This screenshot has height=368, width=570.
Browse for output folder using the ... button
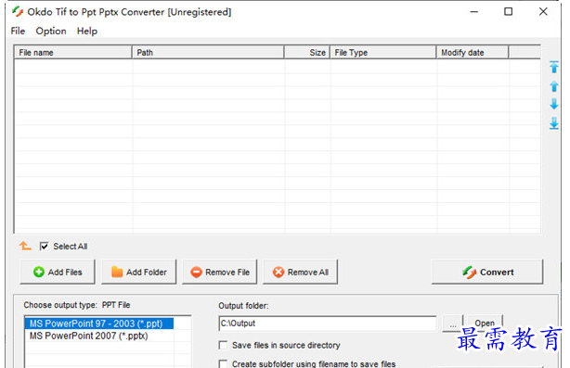453,323
